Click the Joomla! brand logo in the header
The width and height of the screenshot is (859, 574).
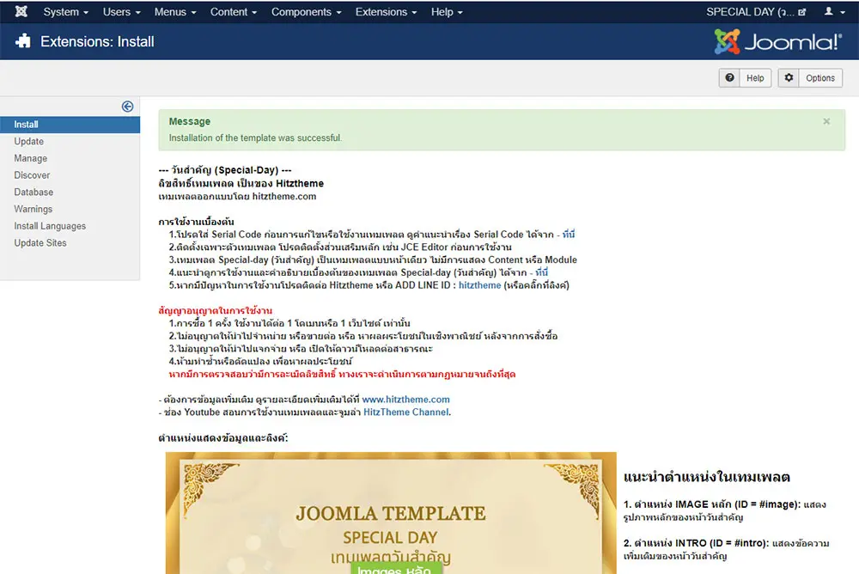[x=777, y=41]
